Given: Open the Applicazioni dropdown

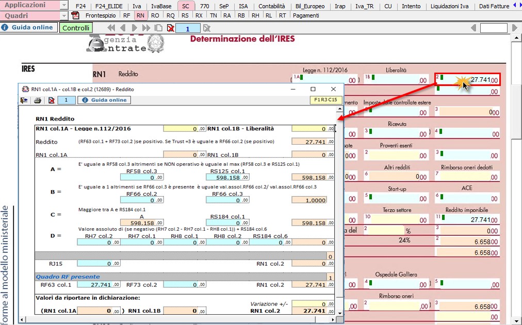Looking at the screenshot, I should pos(64,5).
